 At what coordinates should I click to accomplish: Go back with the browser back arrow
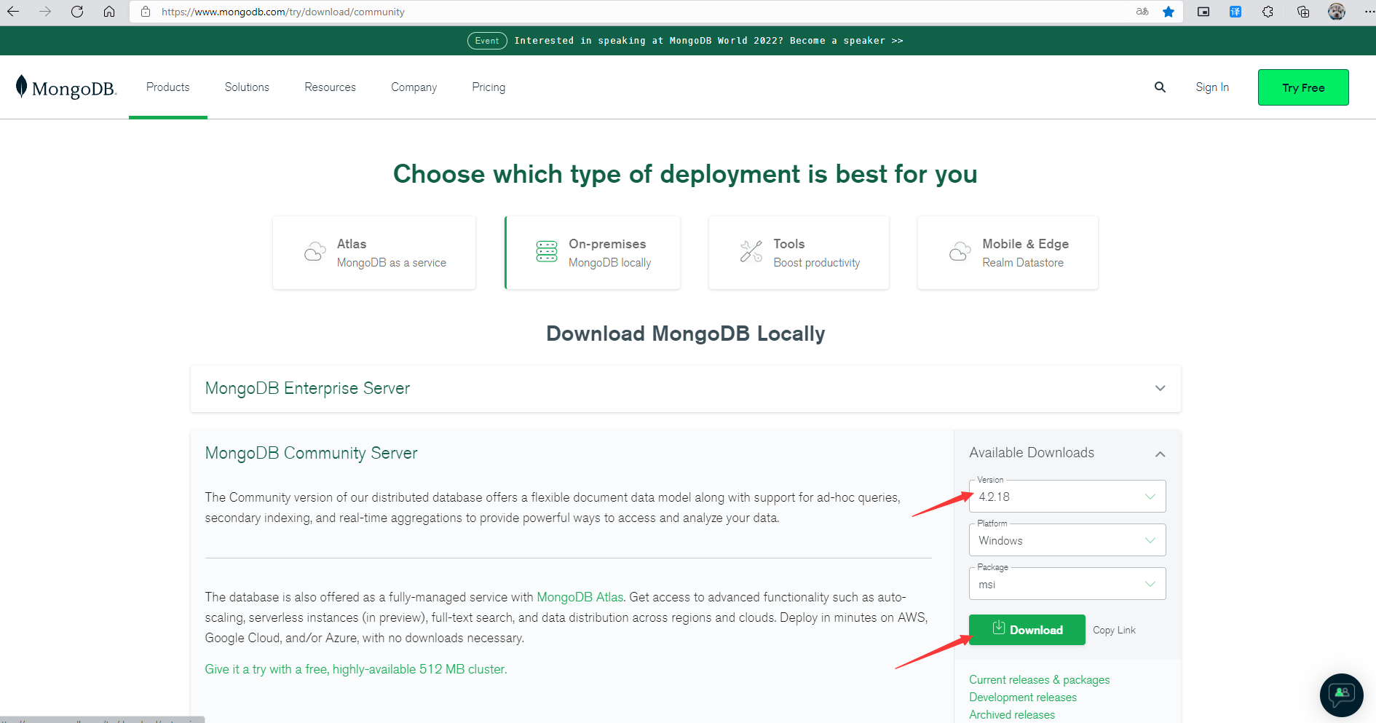tap(13, 12)
